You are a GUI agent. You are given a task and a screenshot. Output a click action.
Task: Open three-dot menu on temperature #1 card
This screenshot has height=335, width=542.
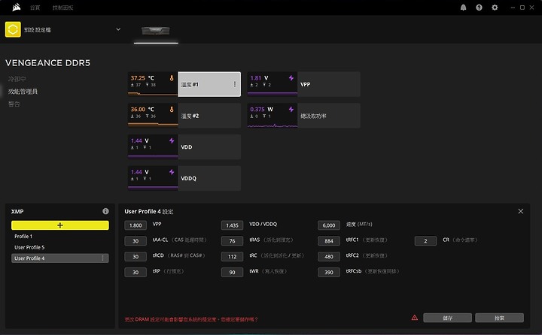point(235,84)
